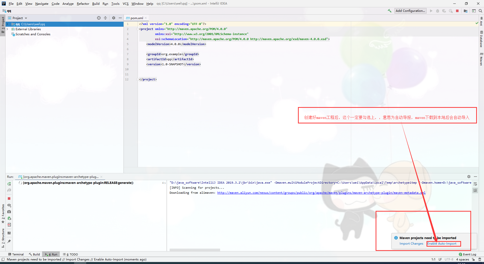Click the Build Project hammer icon

click(x=389, y=11)
